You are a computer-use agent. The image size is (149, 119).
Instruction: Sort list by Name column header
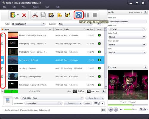coord(26,29)
